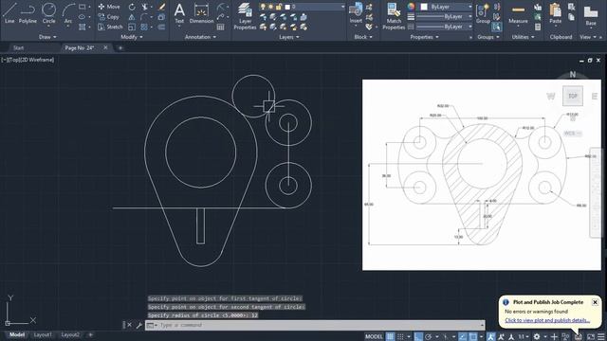The height and width of the screenshot is (341, 607).
Task: Click the Group icon
Action: pos(483,13)
